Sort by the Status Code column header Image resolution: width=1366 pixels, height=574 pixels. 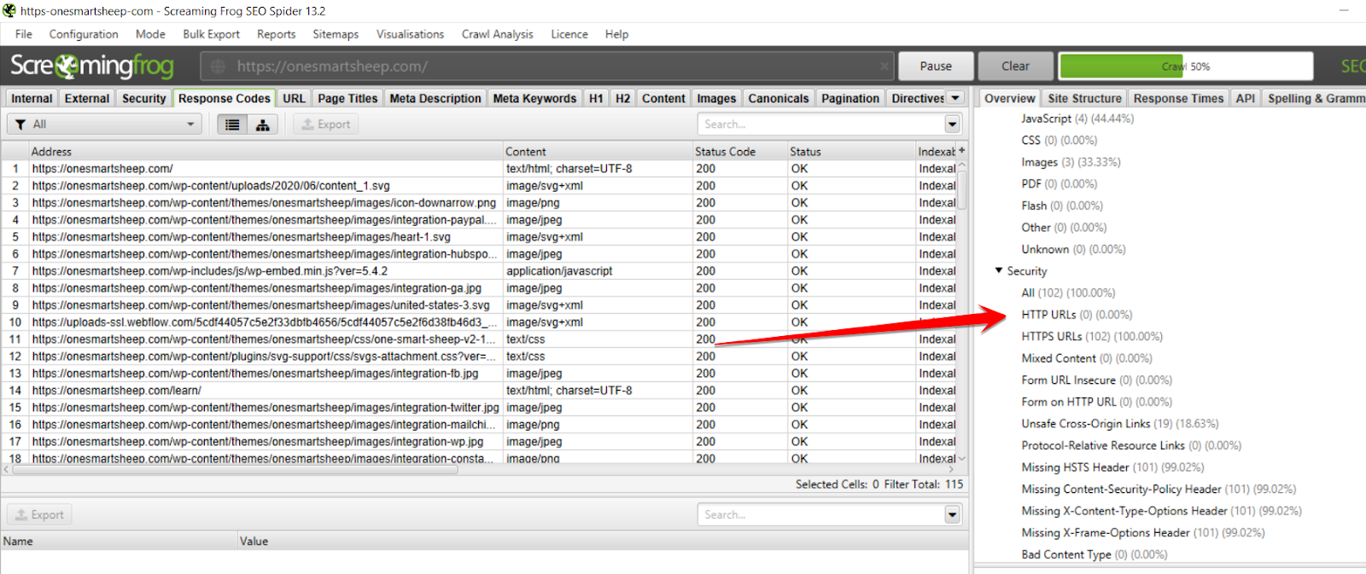tap(739, 151)
